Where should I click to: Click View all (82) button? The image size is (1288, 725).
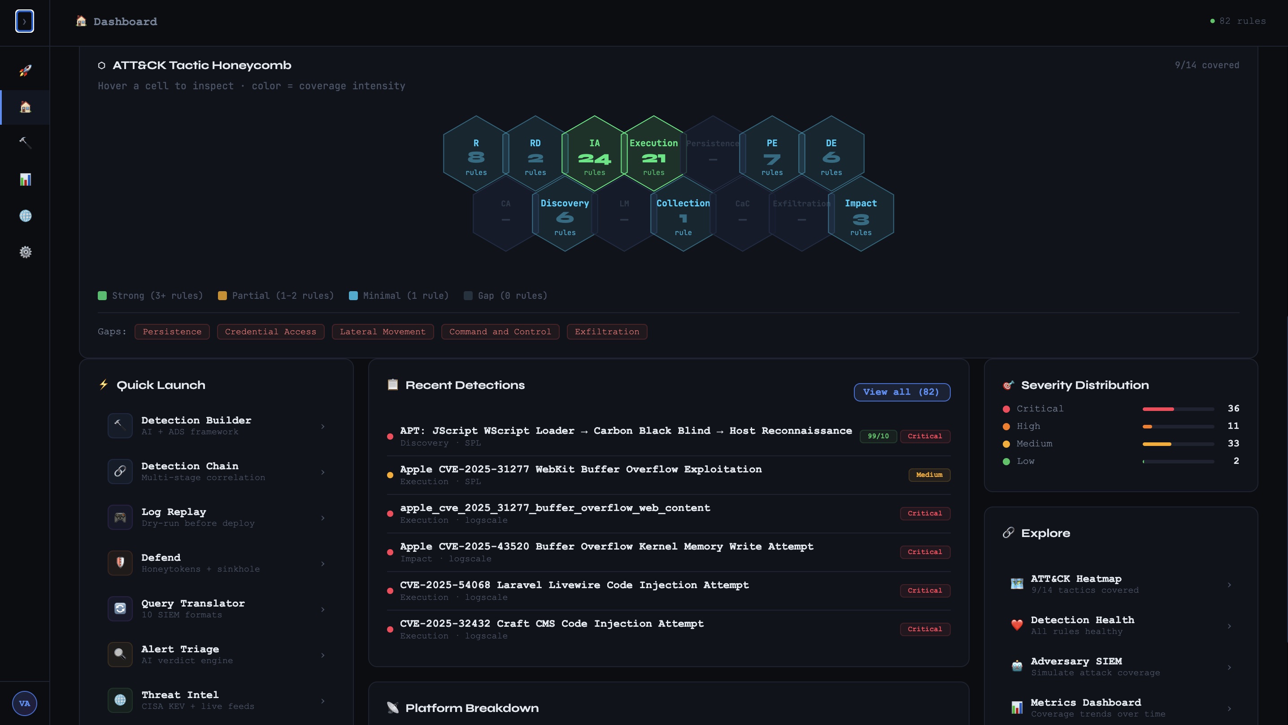[901, 392]
